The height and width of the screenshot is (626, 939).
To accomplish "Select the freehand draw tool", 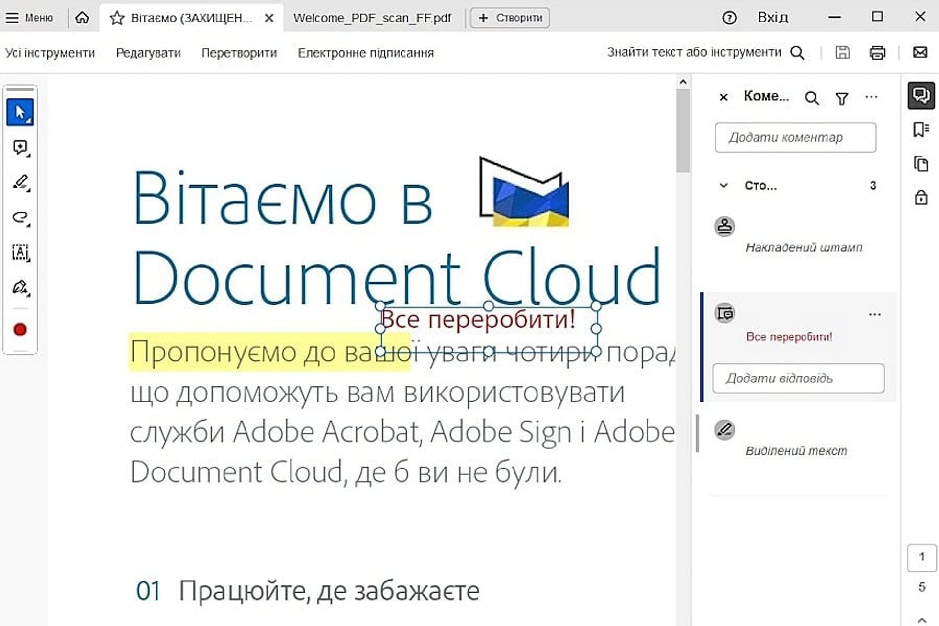I will coord(20,218).
